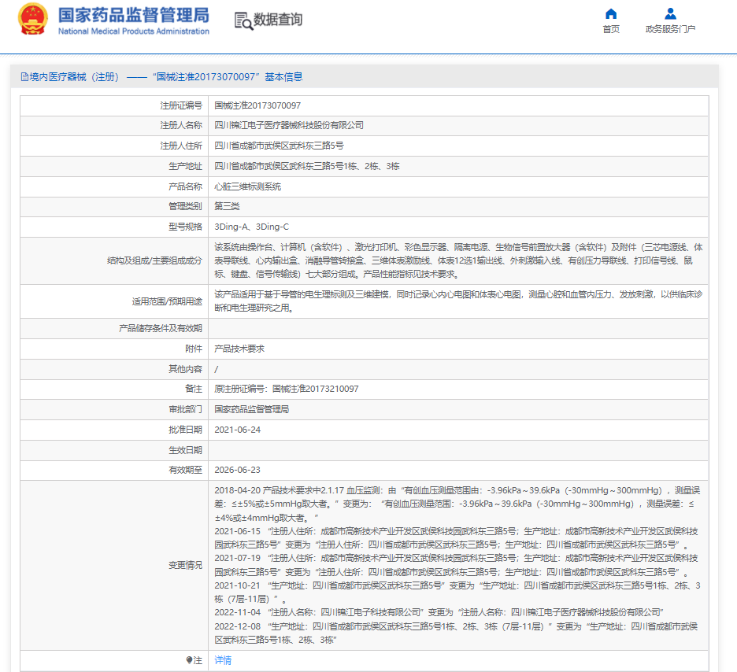Select product name 心脏三维标测系统
Screen dimensions: 737x672
pos(248,187)
